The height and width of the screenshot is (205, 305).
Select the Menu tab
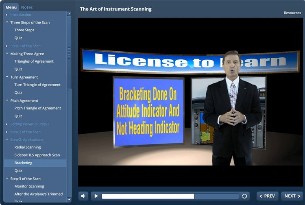(11, 7)
